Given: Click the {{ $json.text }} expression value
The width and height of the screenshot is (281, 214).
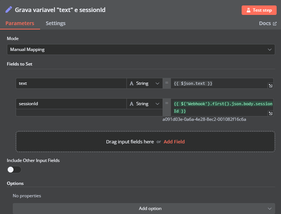Looking at the screenshot, I should 193,83.
